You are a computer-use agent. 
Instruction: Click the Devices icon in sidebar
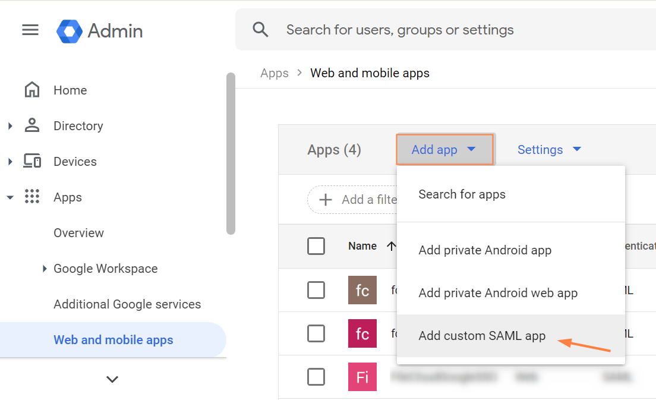coord(32,161)
